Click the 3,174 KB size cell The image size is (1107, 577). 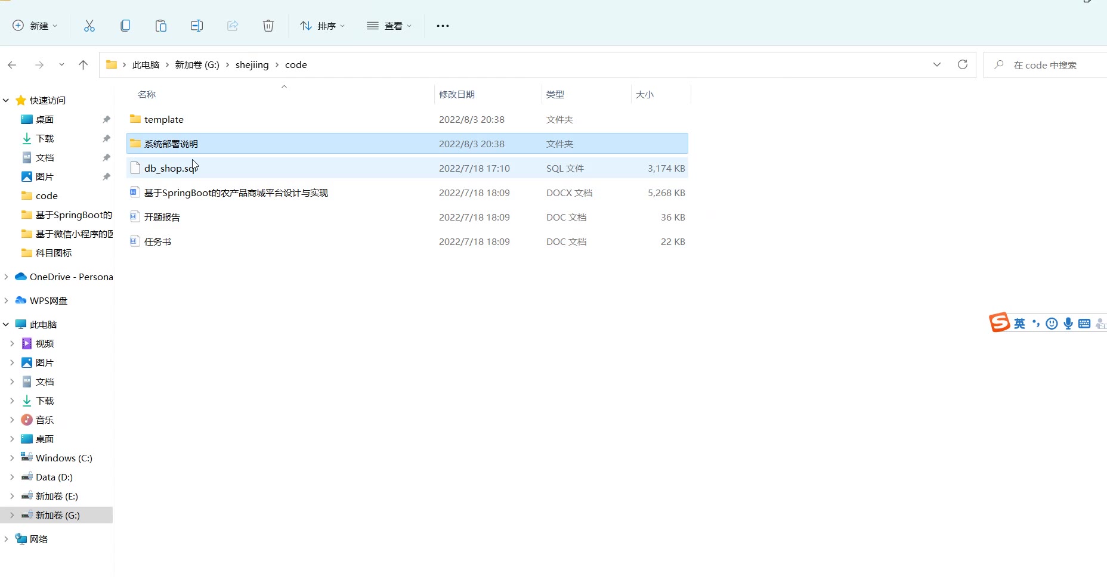click(x=666, y=168)
